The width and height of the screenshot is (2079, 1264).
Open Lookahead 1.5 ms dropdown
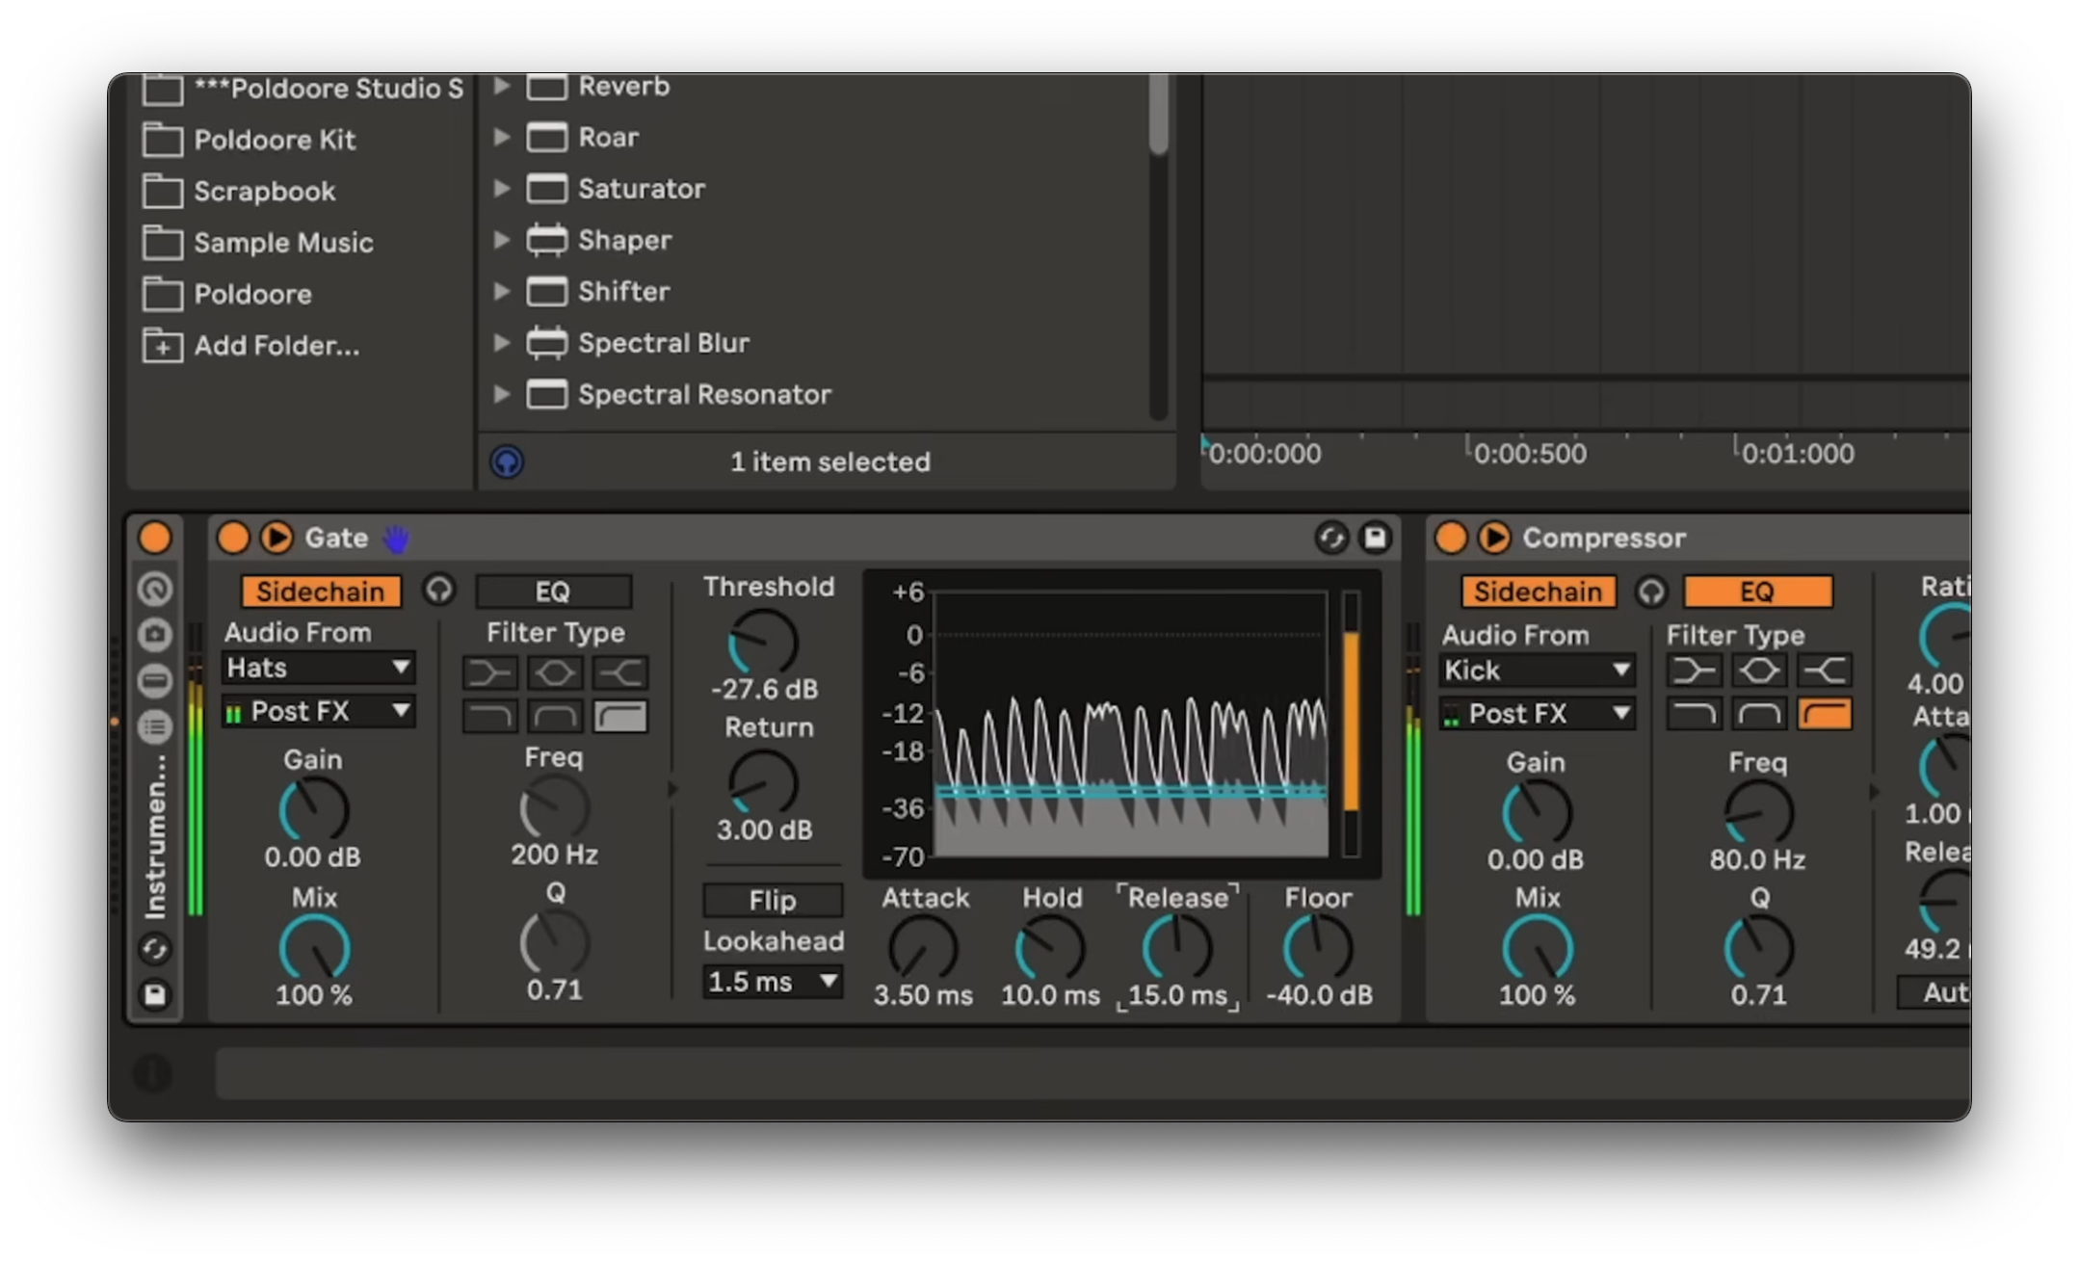[772, 982]
